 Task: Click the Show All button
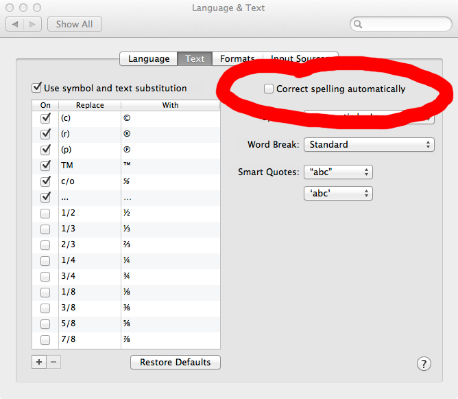(74, 24)
